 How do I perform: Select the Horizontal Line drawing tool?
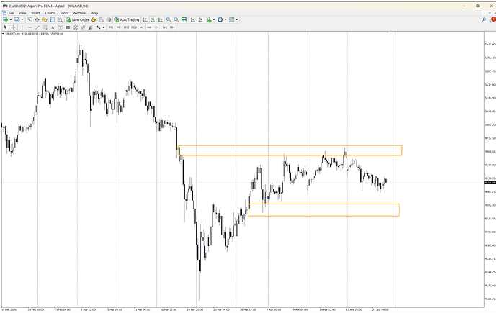(30, 27)
